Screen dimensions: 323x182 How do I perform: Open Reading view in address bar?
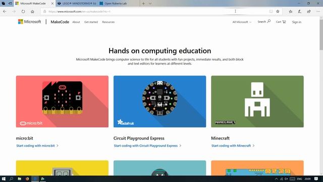click(x=271, y=12)
